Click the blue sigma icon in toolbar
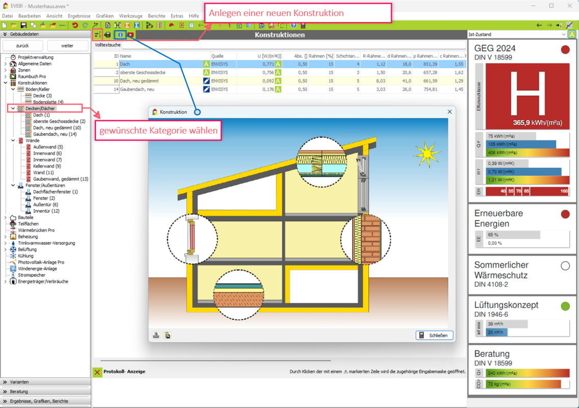Screen dimensions: 579x408 pos(137,25)
